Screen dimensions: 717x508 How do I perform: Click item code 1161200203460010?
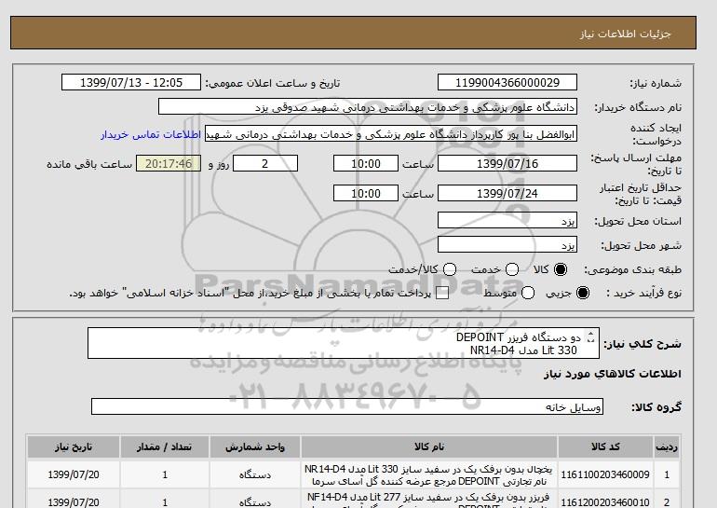(605, 502)
